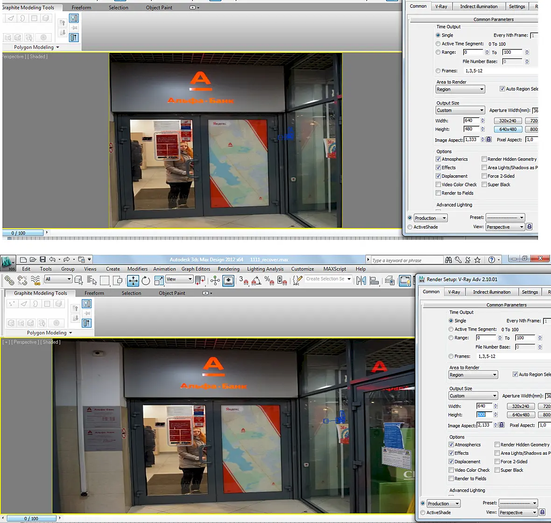The image size is (551, 523).
Task: Open Edit Named Selection Sets icon
Action: tap(297, 280)
